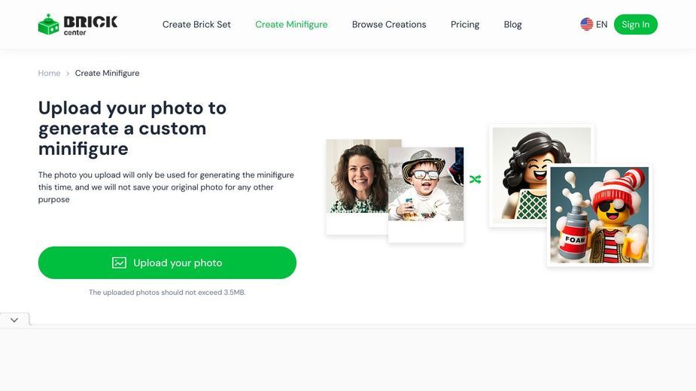Viewport: 696px width, 391px height.
Task: Click the Brick Center logo
Action: (x=78, y=24)
